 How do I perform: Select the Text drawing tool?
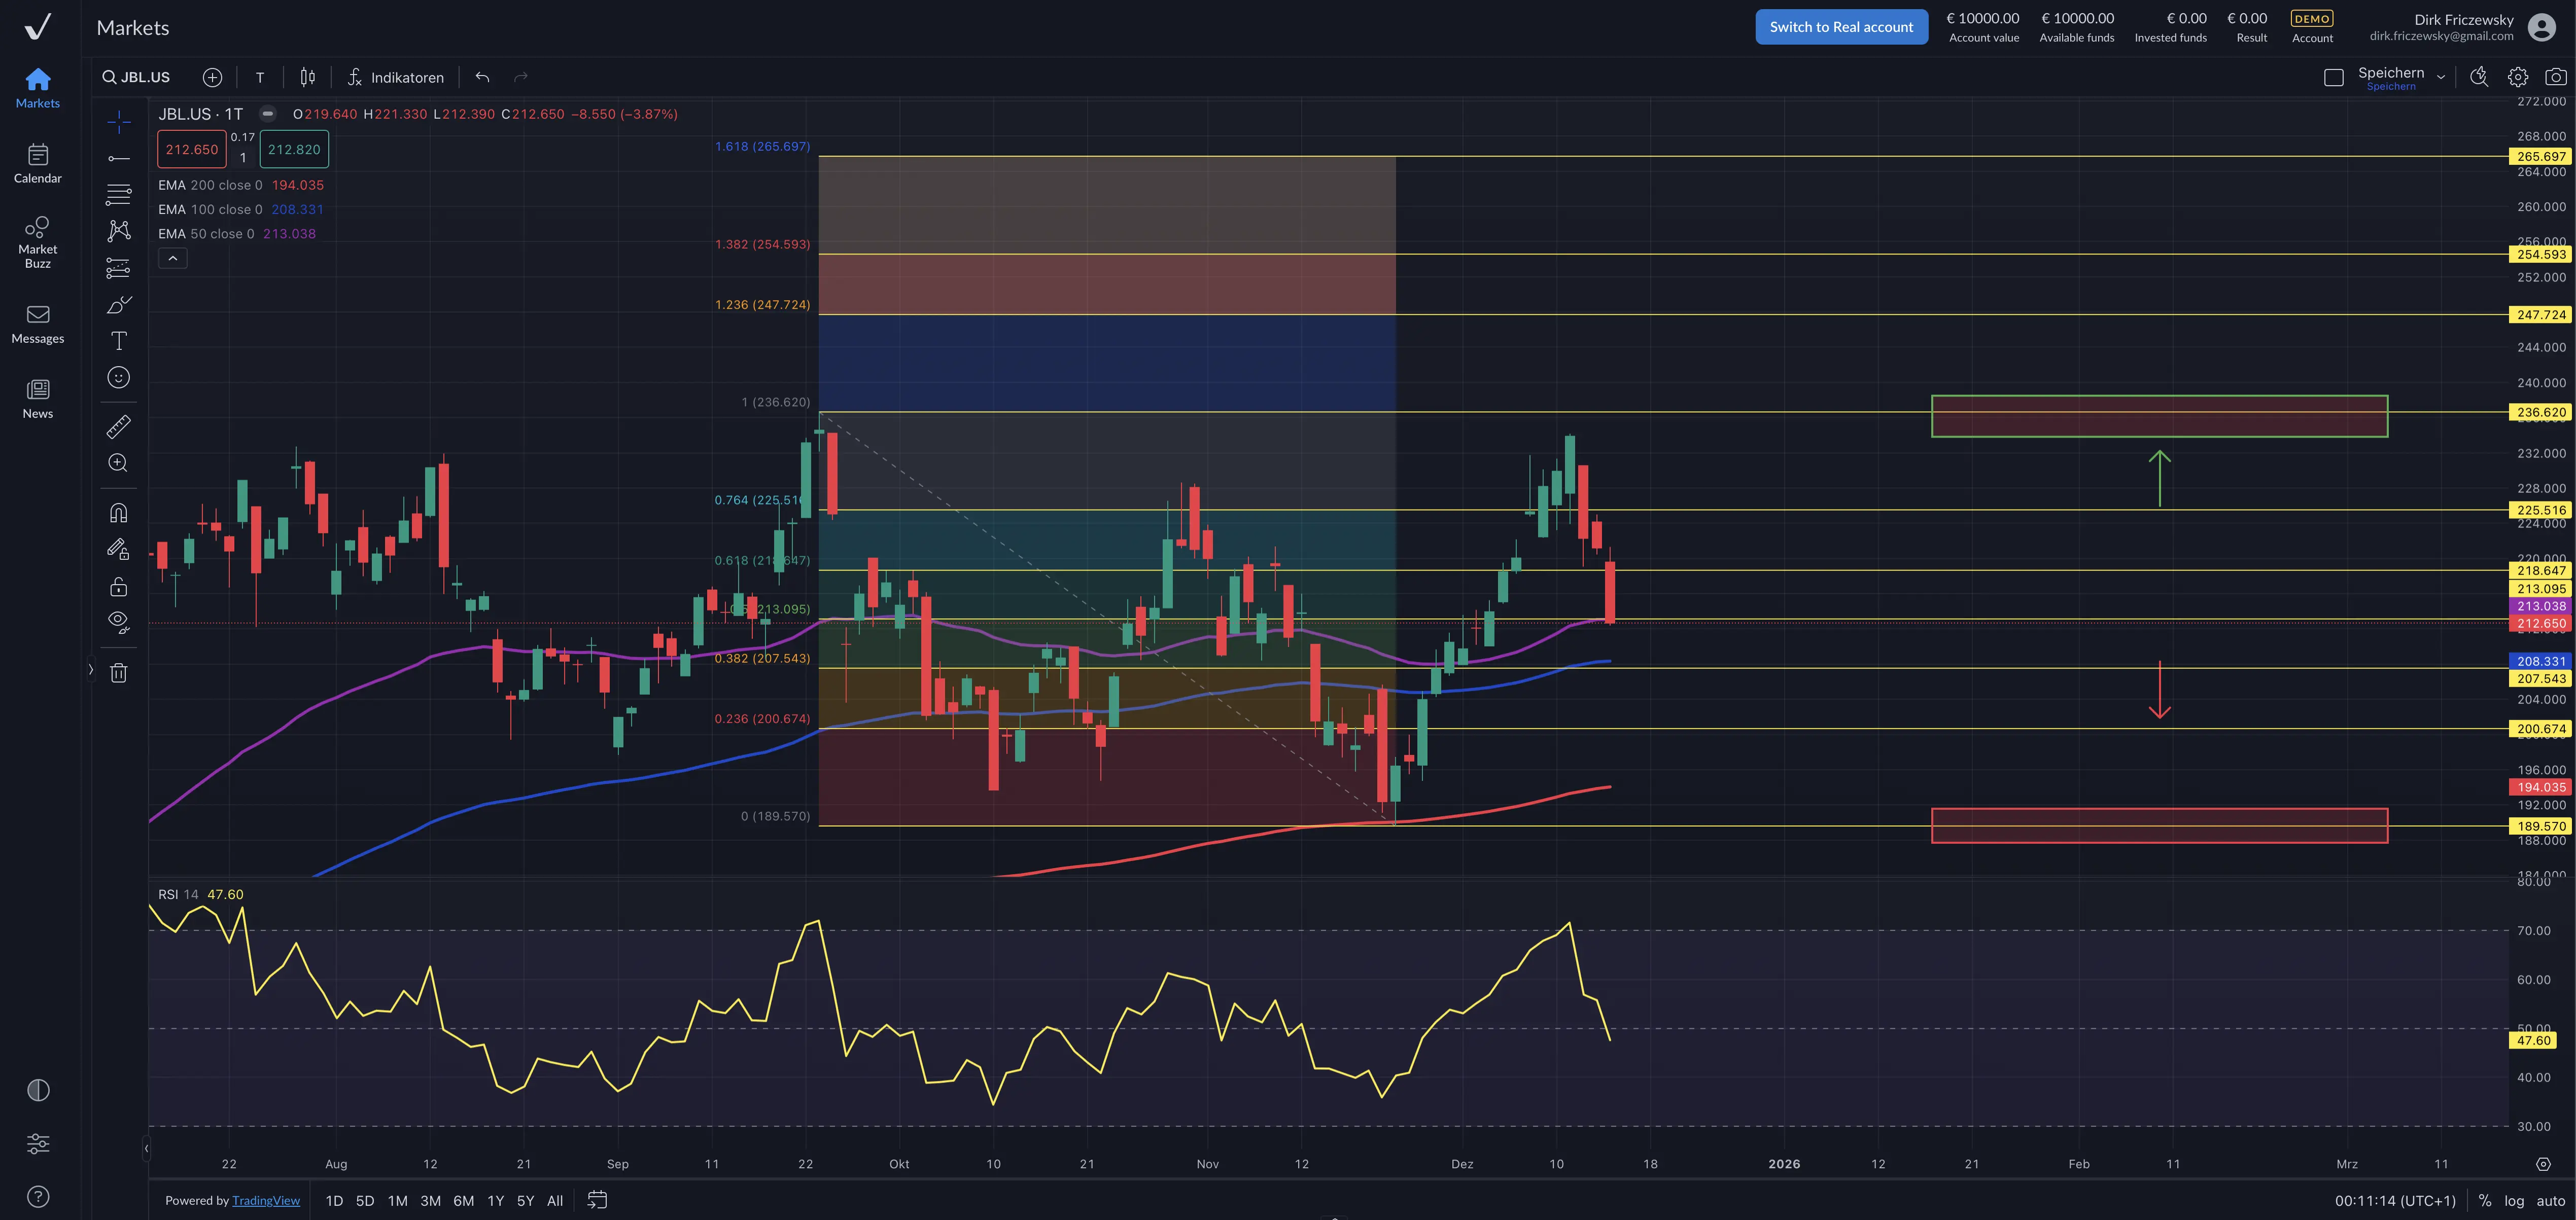(x=118, y=341)
